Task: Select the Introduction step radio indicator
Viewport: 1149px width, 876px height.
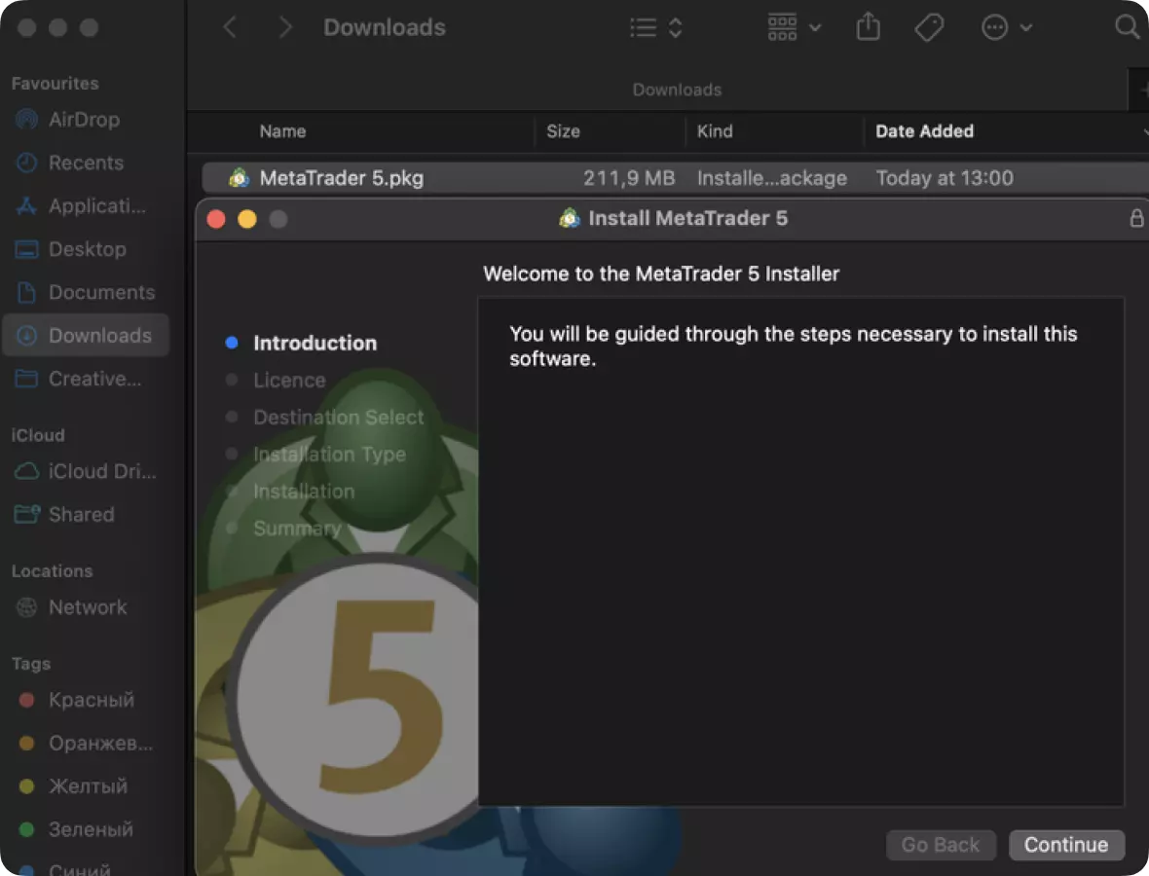Action: (x=231, y=343)
